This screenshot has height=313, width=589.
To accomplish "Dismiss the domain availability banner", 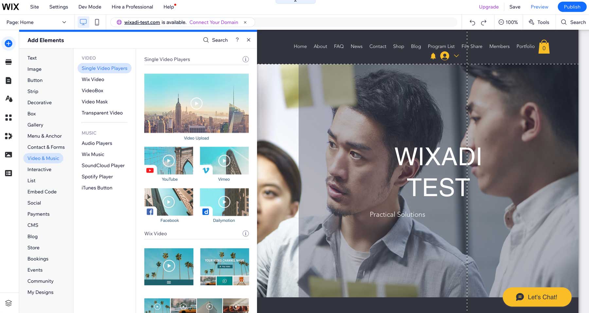I will click(245, 22).
